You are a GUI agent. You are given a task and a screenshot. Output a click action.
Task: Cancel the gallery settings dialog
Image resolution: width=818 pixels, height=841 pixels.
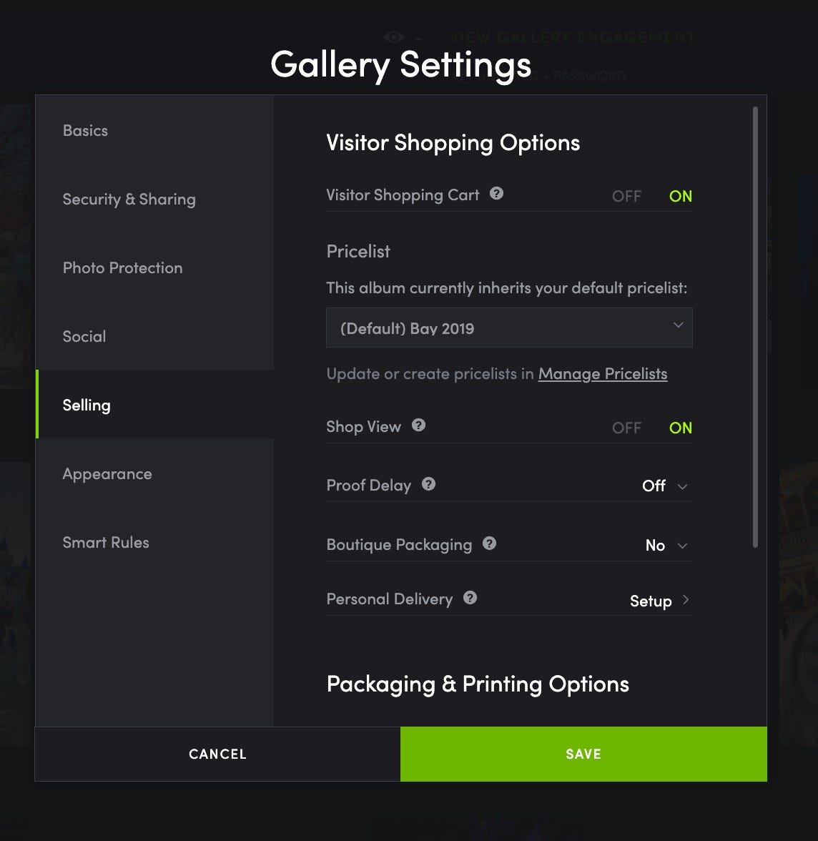(217, 754)
